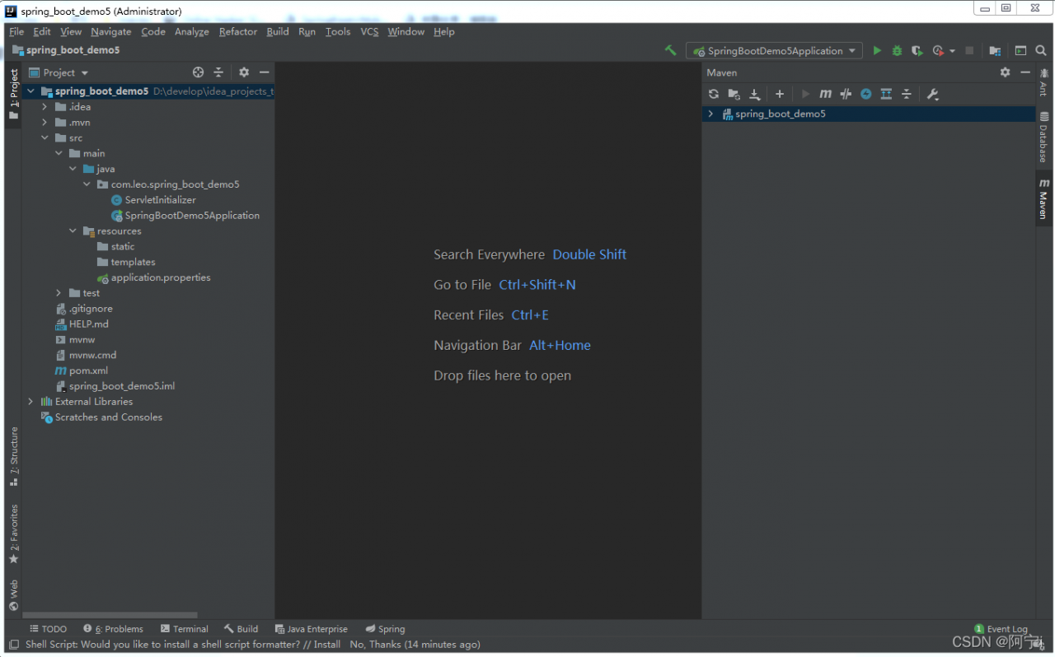Open the profiler run options dropdown arrow
Image resolution: width=1055 pixels, height=657 pixels.
point(952,51)
